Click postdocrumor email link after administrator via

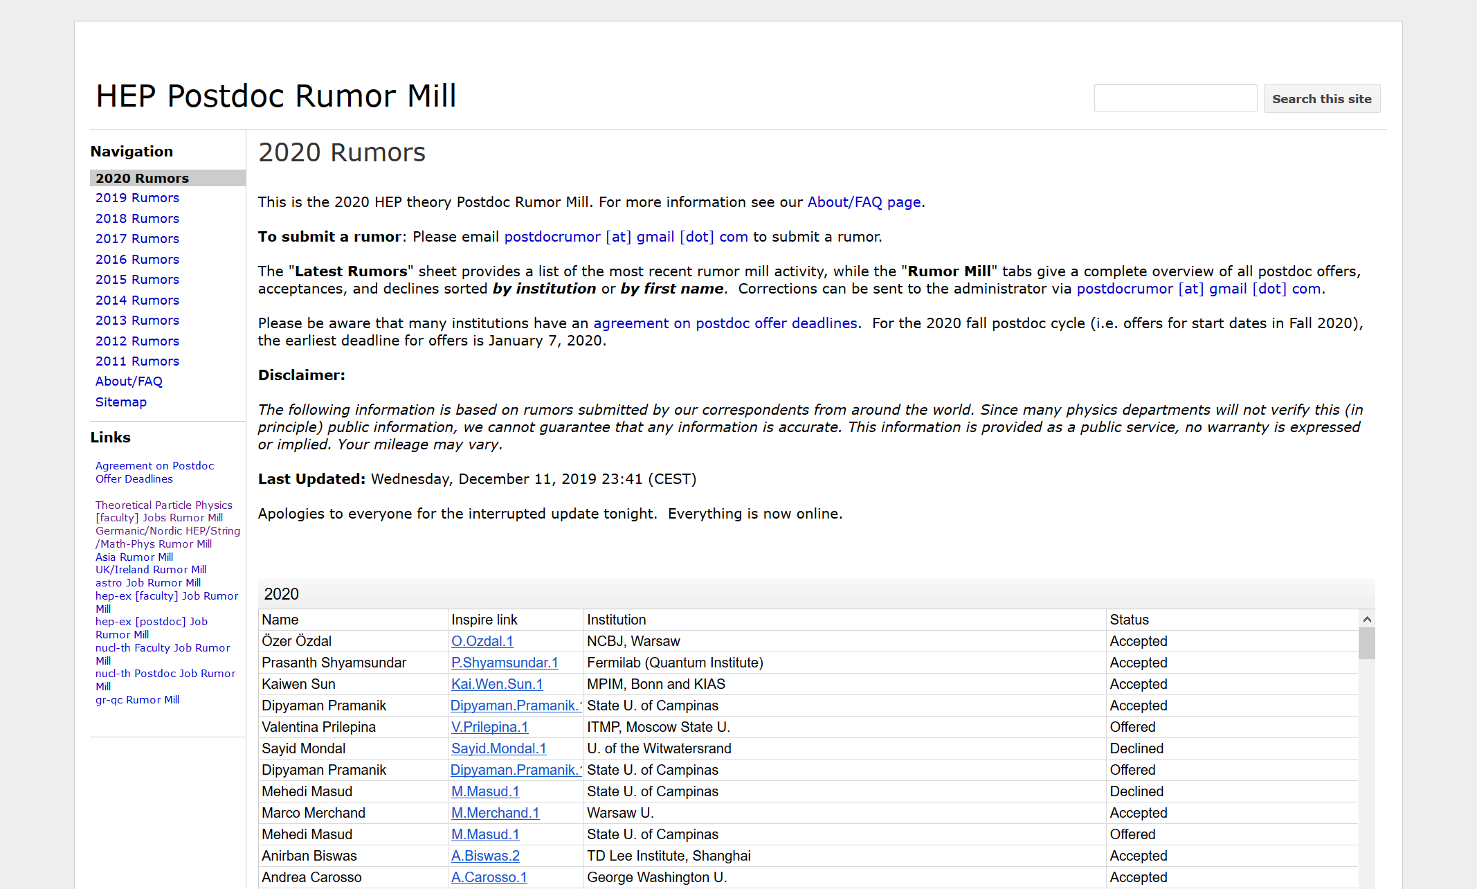point(1199,288)
